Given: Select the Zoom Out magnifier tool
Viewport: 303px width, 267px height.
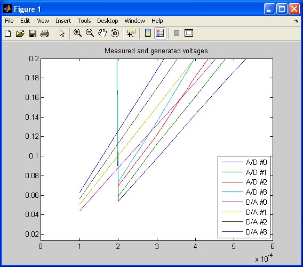Looking at the screenshot, I should tap(90, 33).
